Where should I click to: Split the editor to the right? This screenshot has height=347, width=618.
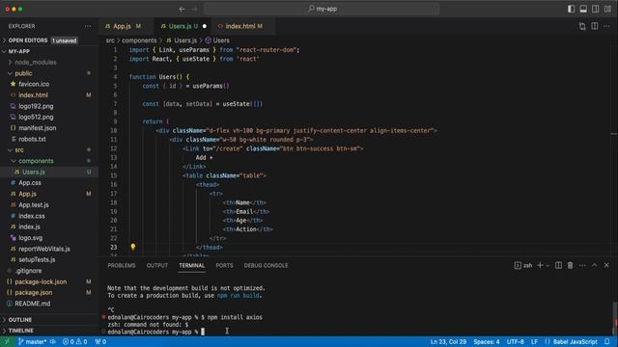(595, 26)
